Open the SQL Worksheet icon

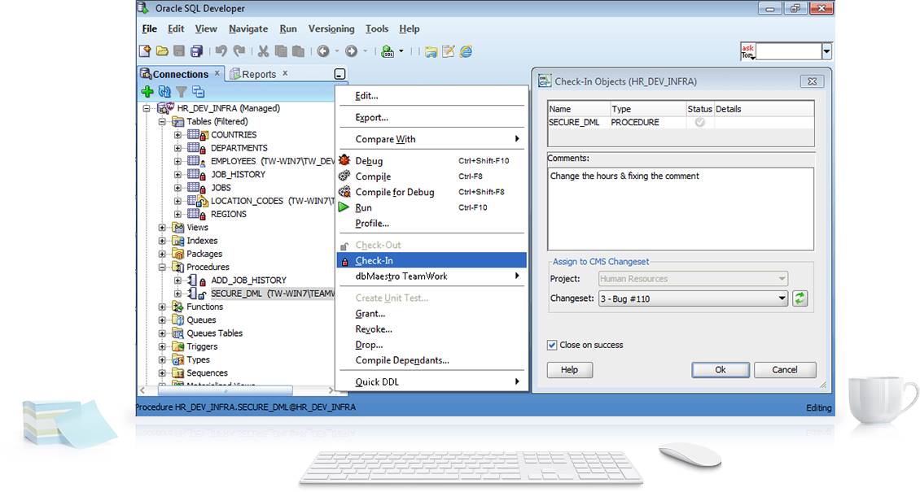[388, 51]
